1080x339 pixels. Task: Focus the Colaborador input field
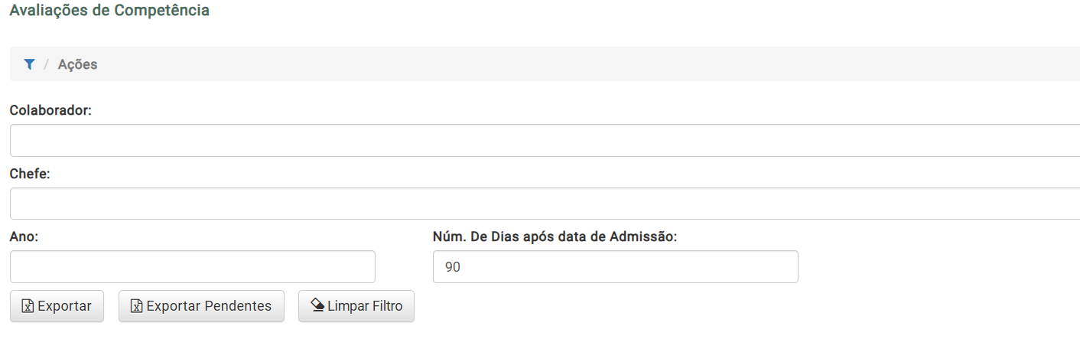tap(545, 140)
